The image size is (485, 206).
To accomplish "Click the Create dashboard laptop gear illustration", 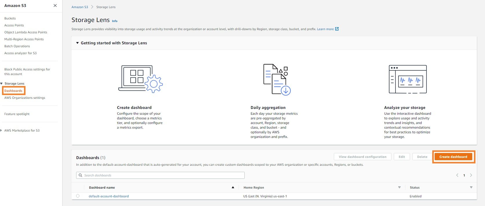I will point(140,79).
